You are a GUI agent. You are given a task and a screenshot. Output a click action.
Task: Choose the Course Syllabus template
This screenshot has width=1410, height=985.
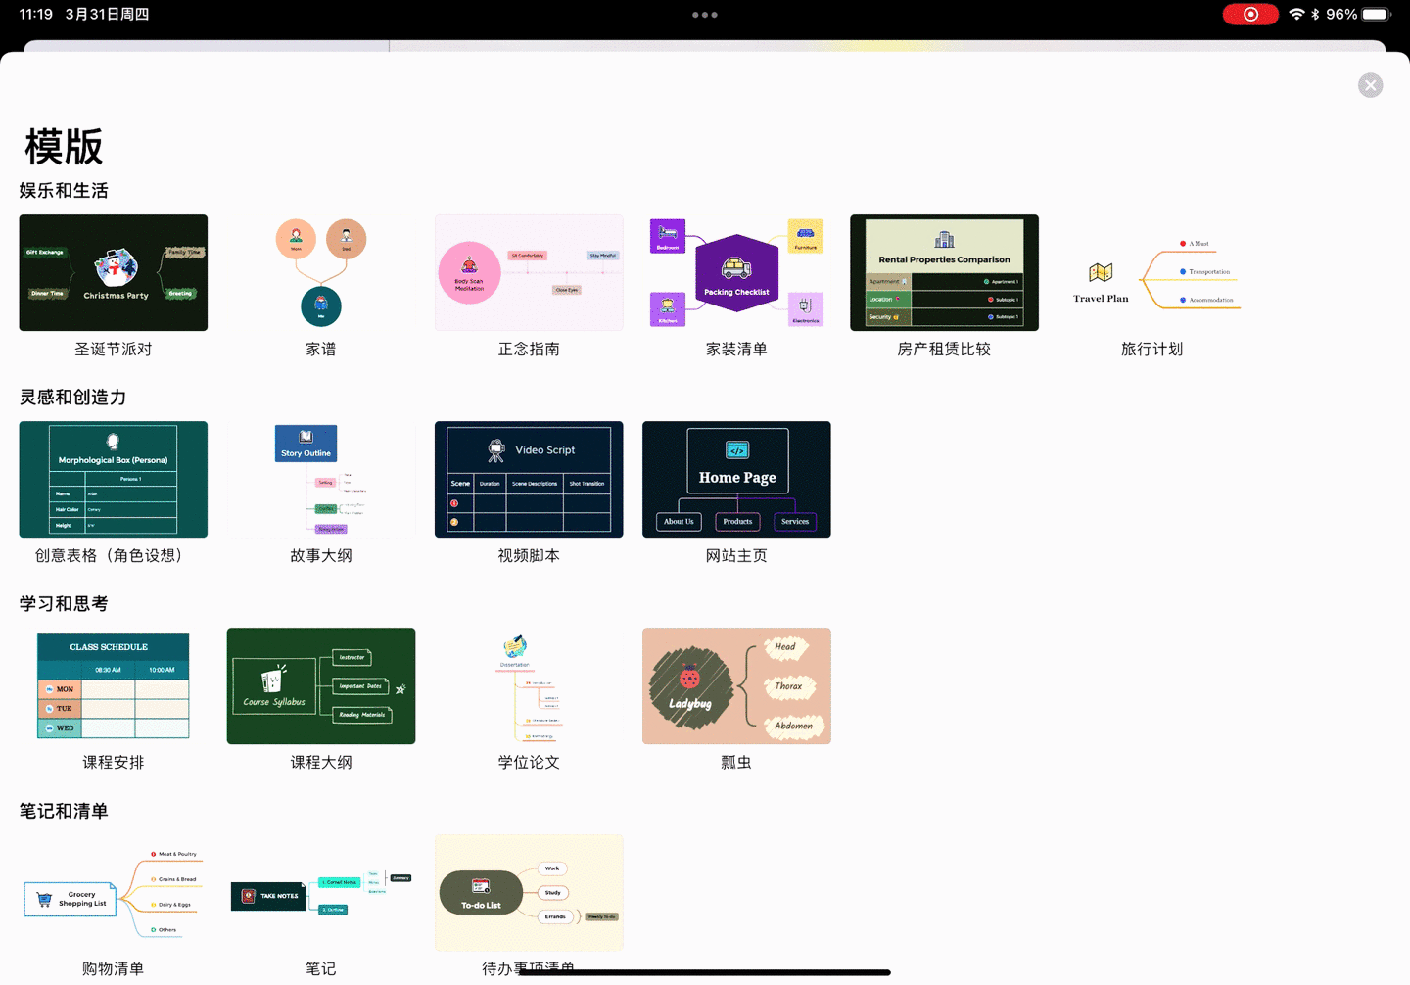[x=321, y=685]
